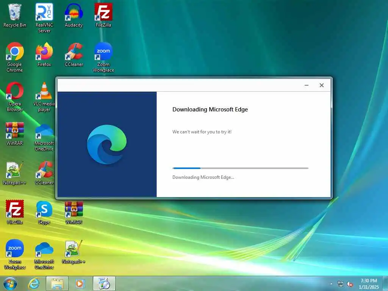The image size is (388, 291).
Task: Select the Notepad++ icon in bottom row
Action: [74, 252]
